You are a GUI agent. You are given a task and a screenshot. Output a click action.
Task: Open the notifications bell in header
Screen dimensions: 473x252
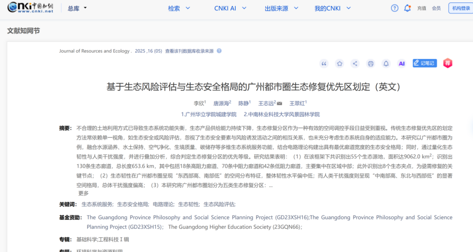pos(407,8)
